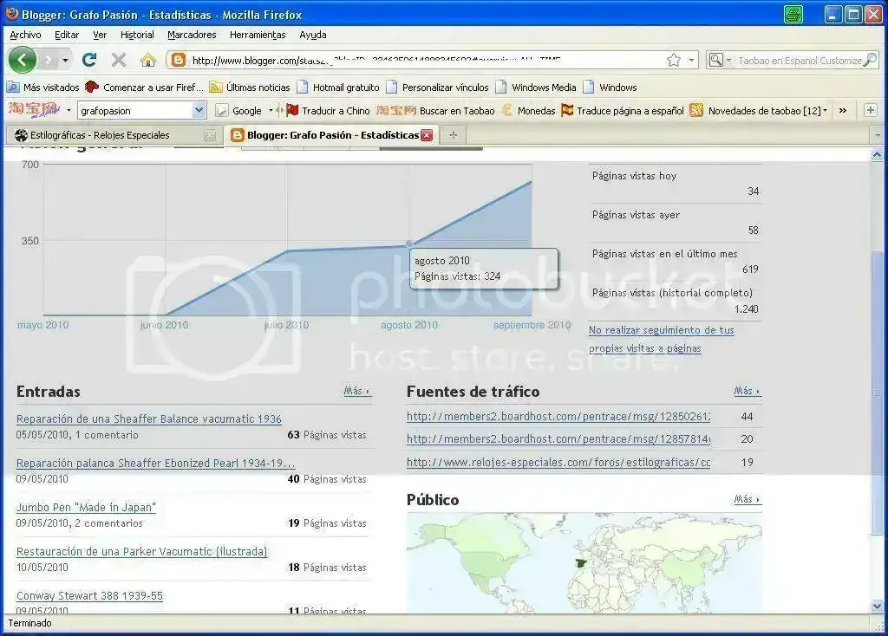Open Reparación de una Sheaffer Balance vacumatic post

149,419
